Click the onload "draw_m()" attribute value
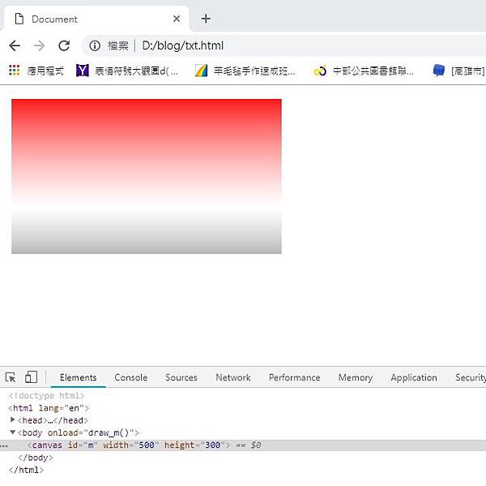The width and height of the screenshot is (486, 486). [x=109, y=433]
